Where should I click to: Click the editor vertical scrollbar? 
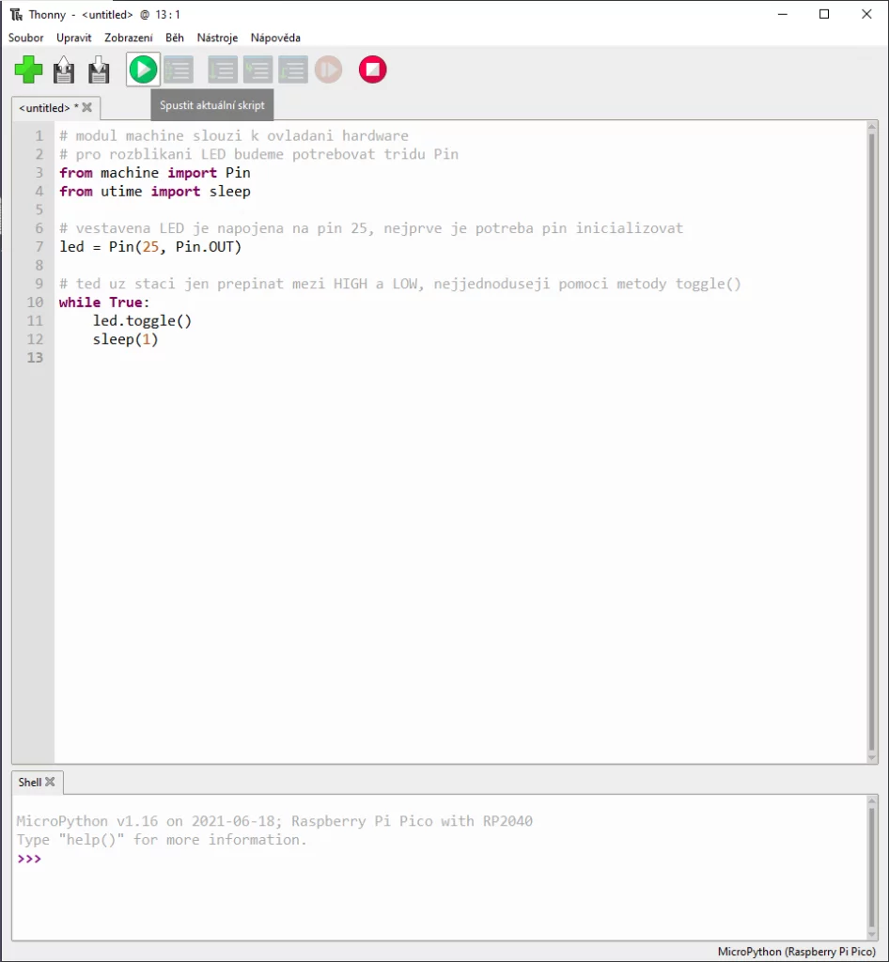click(871, 442)
